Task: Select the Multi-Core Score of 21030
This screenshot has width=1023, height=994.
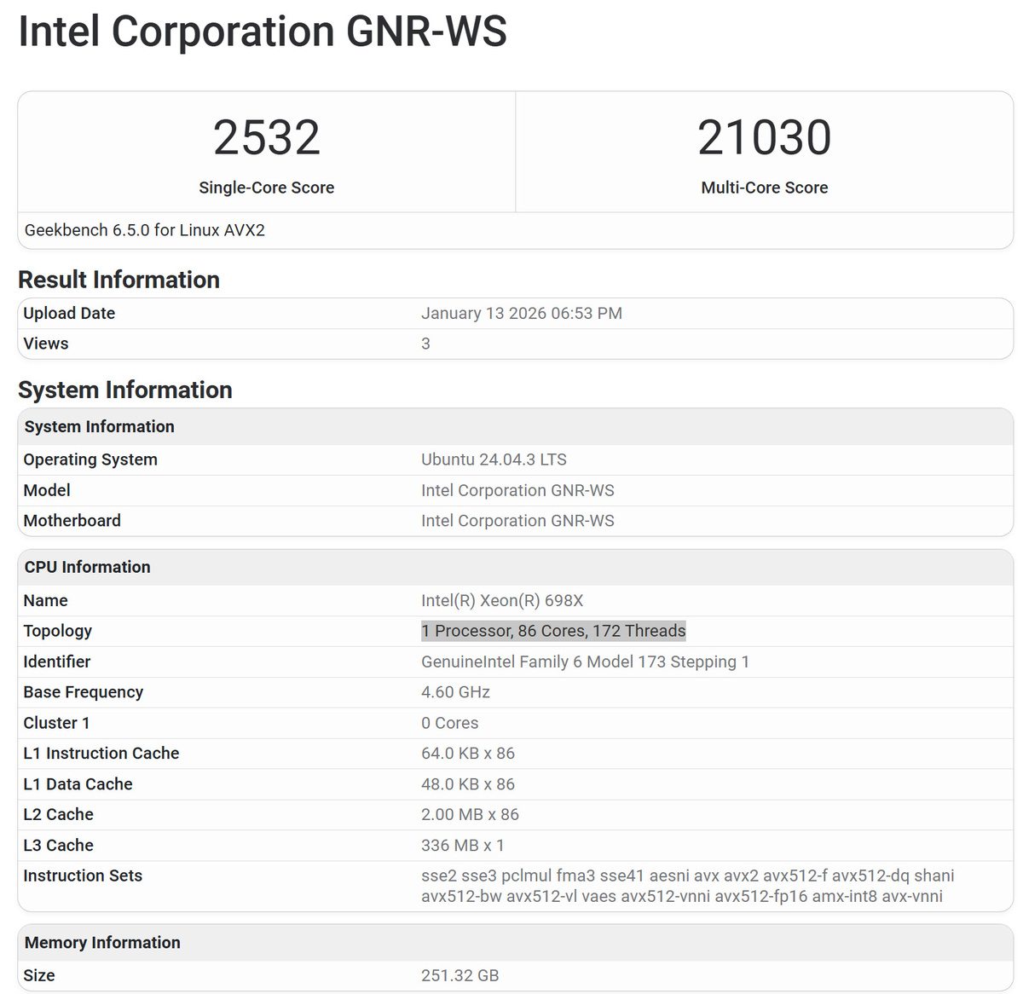Action: pos(765,136)
